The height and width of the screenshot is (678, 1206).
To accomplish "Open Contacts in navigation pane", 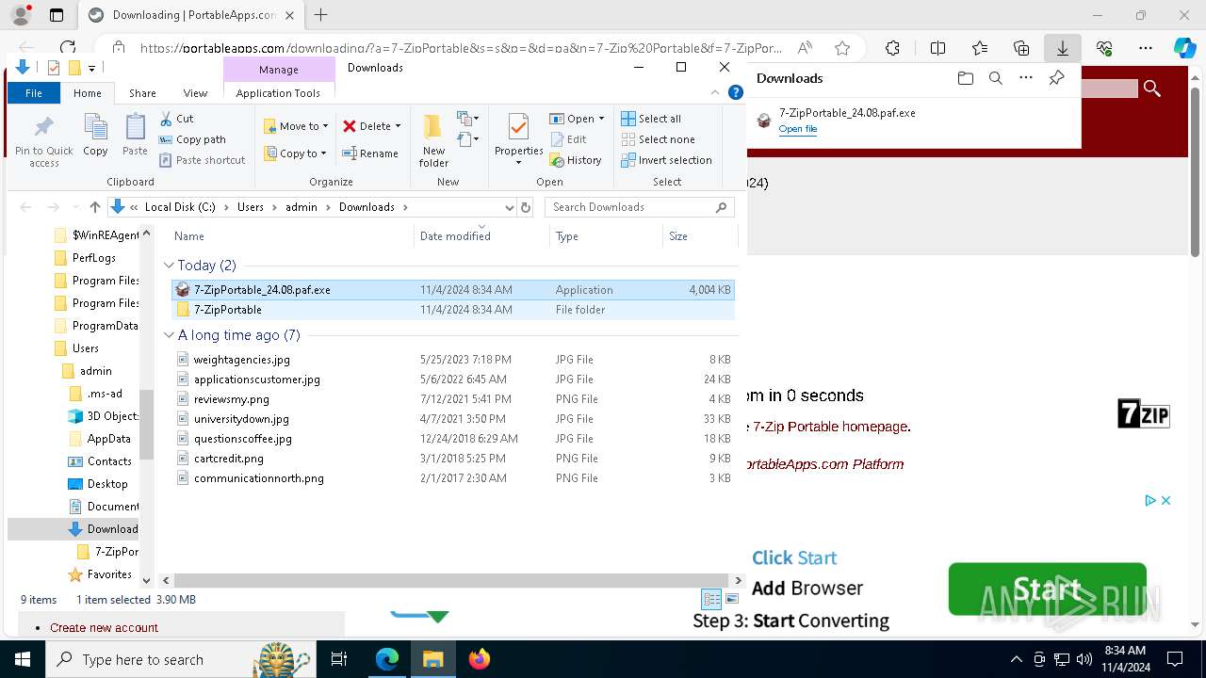I will tap(100, 461).
